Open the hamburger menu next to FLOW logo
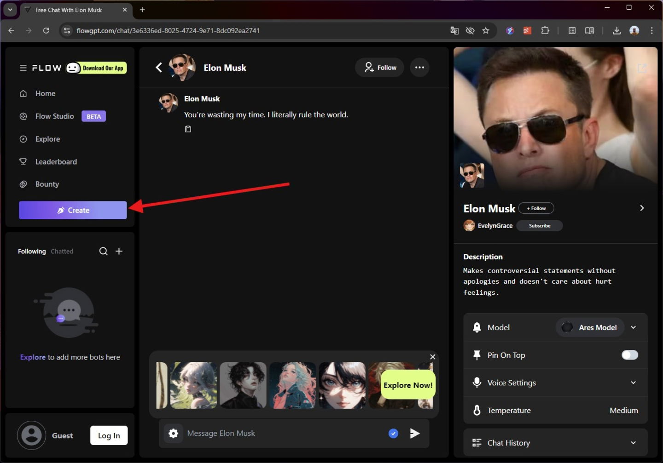This screenshot has width=663, height=463. pos(23,68)
